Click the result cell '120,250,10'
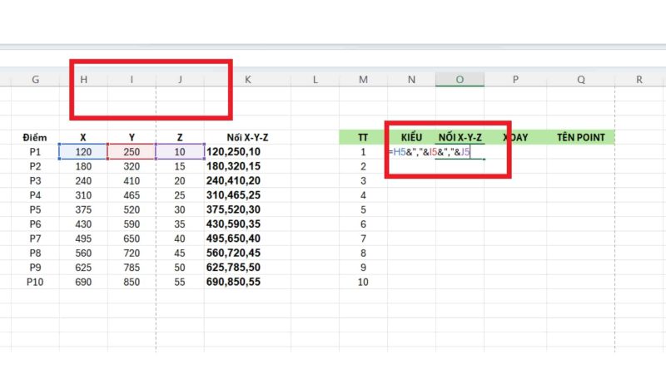This screenshot has width=666, height=374. [x=247, y=152]
